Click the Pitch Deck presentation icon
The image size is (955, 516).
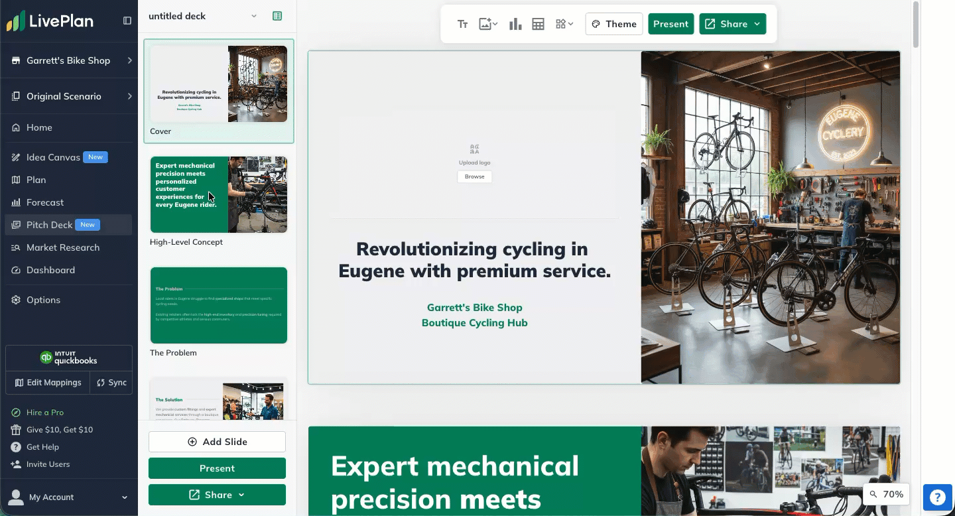(16, 225)
